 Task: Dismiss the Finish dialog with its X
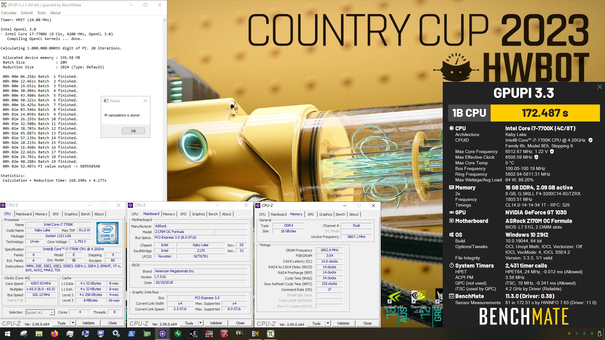145,101
